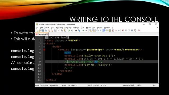The image size is (169, 95).
Task: Save the file with the Save floppy icon
Action: pyautogui.click(x=43, y=31)
